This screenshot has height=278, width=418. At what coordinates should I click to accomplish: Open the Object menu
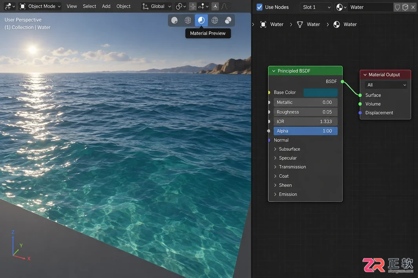123,6
